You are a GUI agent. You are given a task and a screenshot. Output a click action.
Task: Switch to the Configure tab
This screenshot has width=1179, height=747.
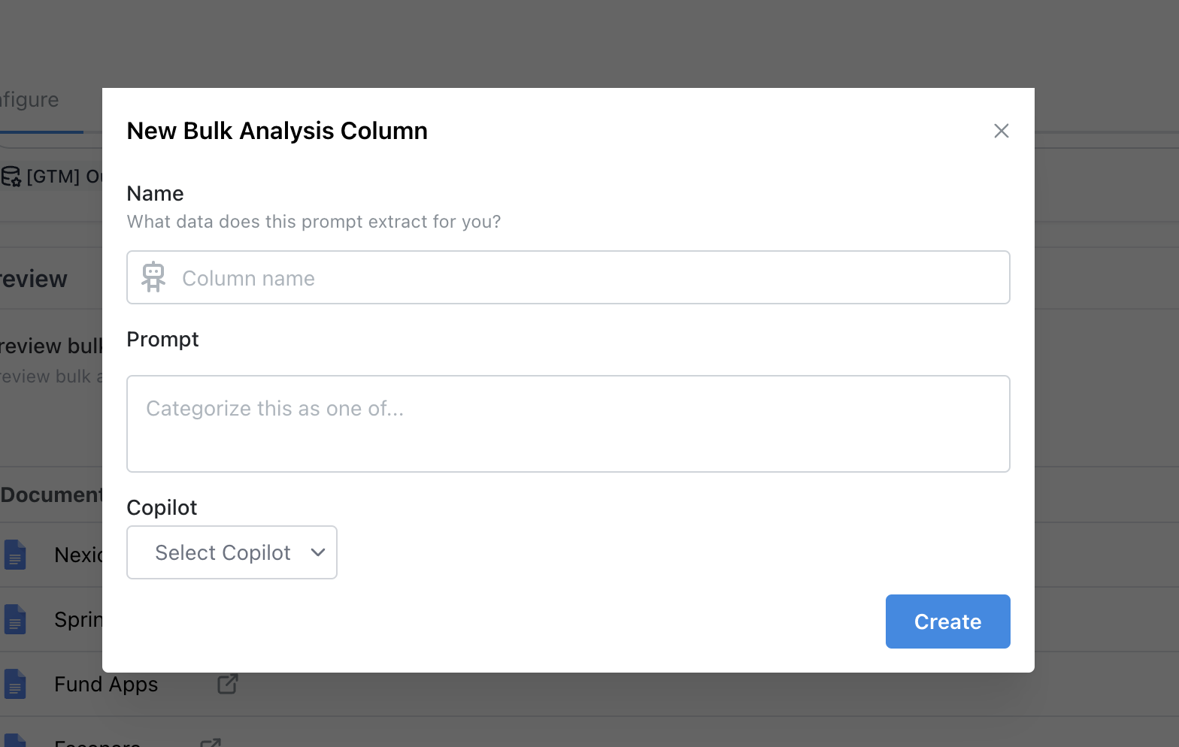coord(30,99)
